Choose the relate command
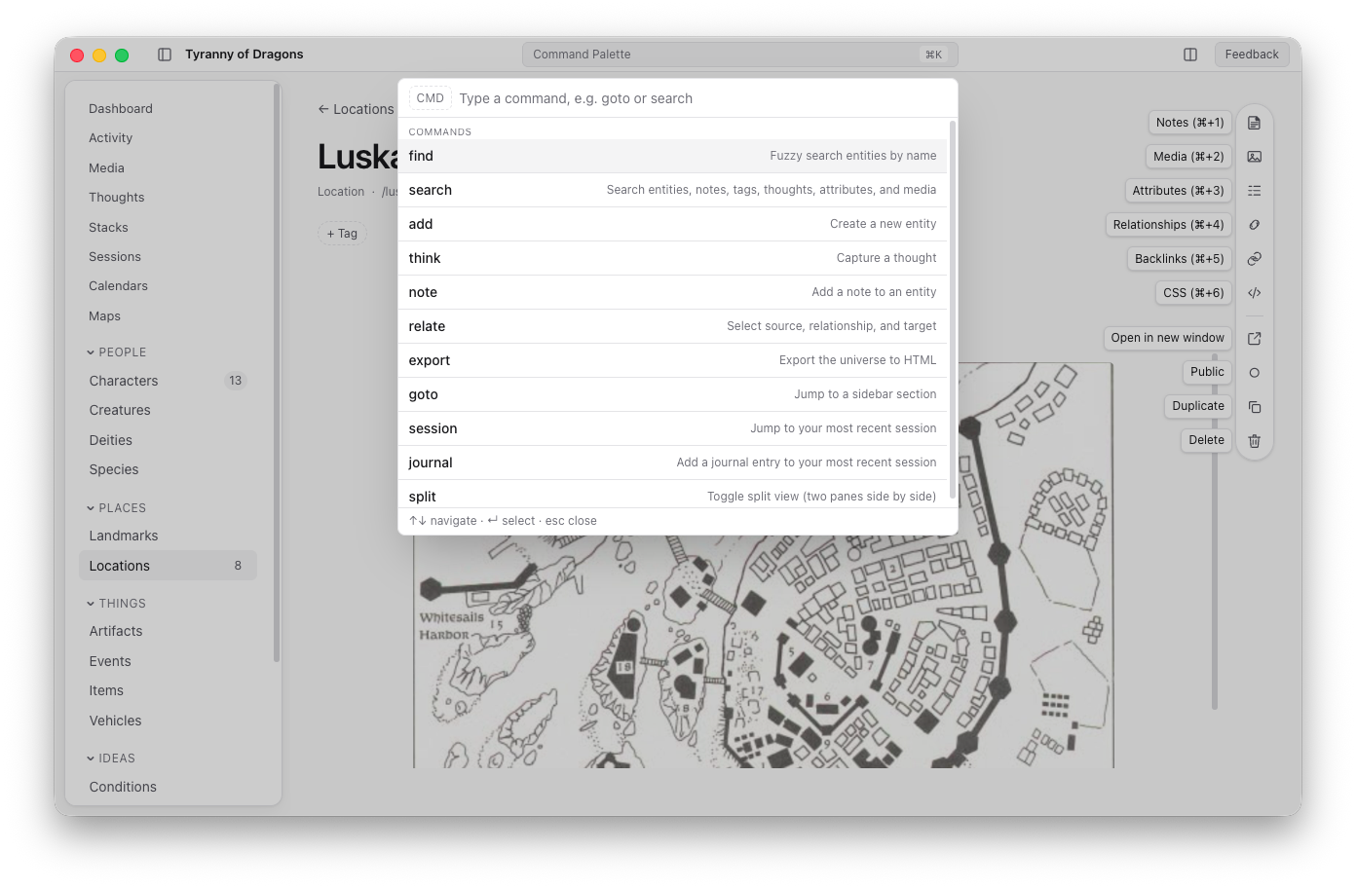1356x888 pixels. pyautogui.click(x=672, y=326)
